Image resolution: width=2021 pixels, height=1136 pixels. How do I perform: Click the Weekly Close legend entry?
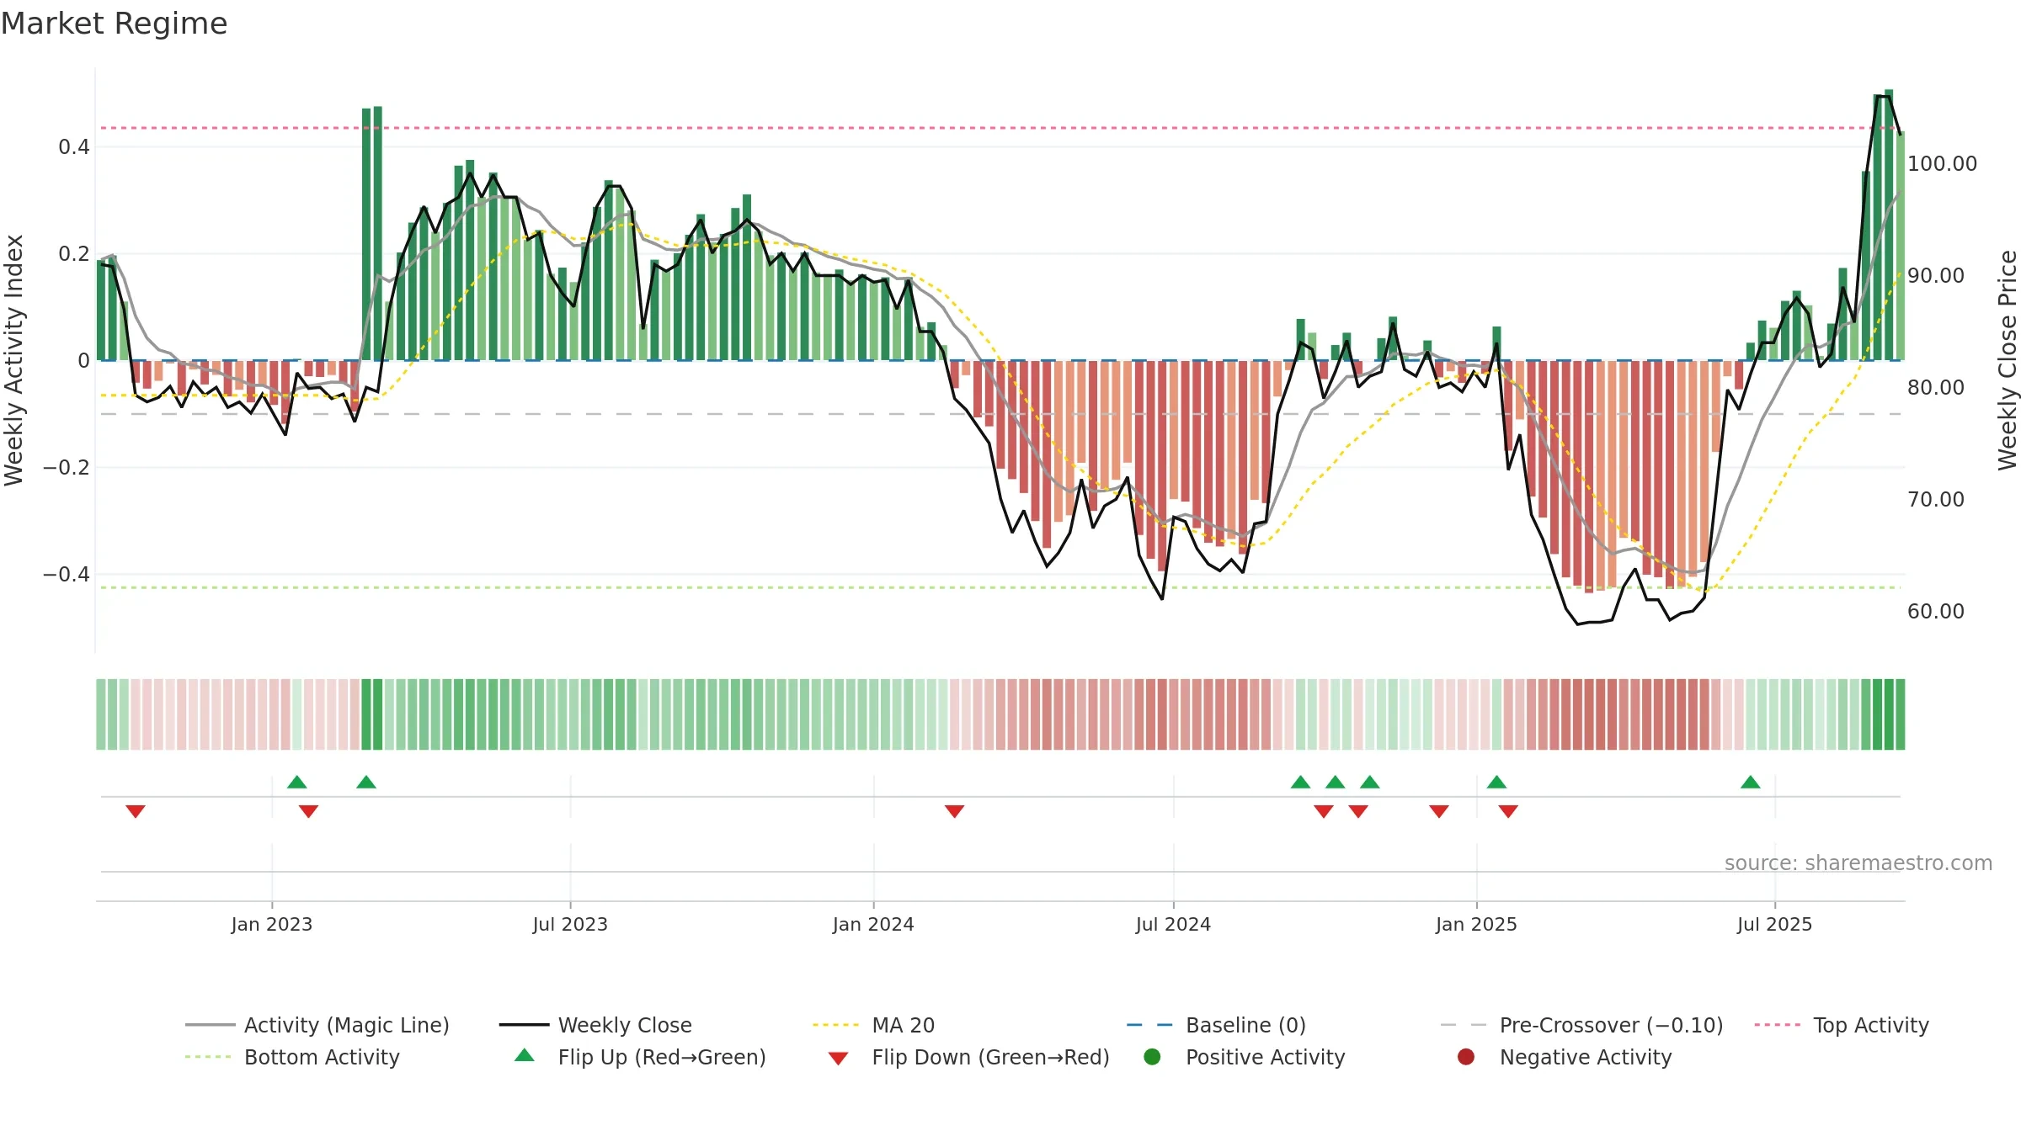click(595, 1025)
